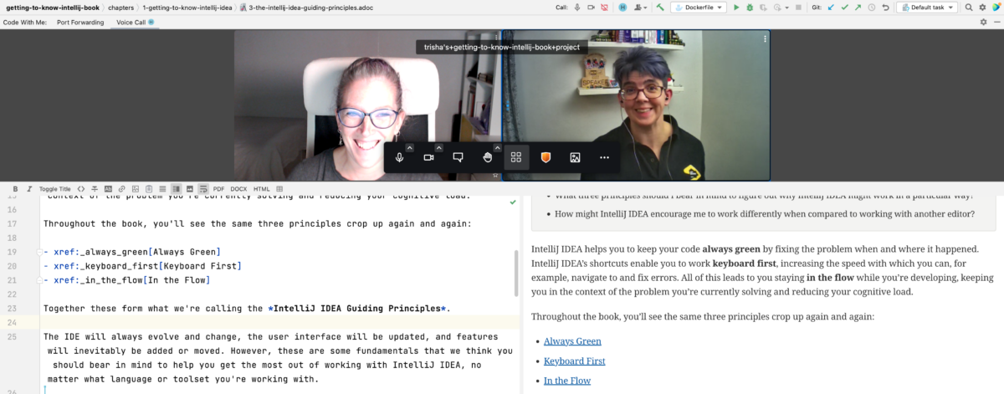Build project with the hammer icon

click(660, 8)
